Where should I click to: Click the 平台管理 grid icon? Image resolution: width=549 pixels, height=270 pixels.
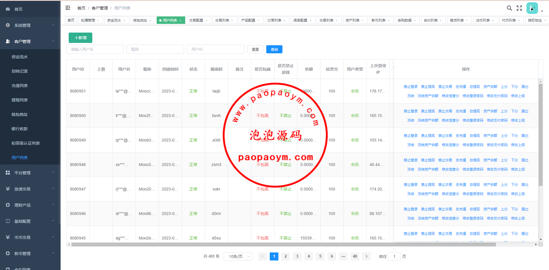click(8, 173)
